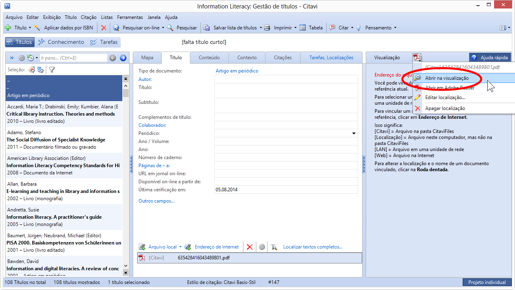
Task: Open the Citação menu
Action: 89,17
